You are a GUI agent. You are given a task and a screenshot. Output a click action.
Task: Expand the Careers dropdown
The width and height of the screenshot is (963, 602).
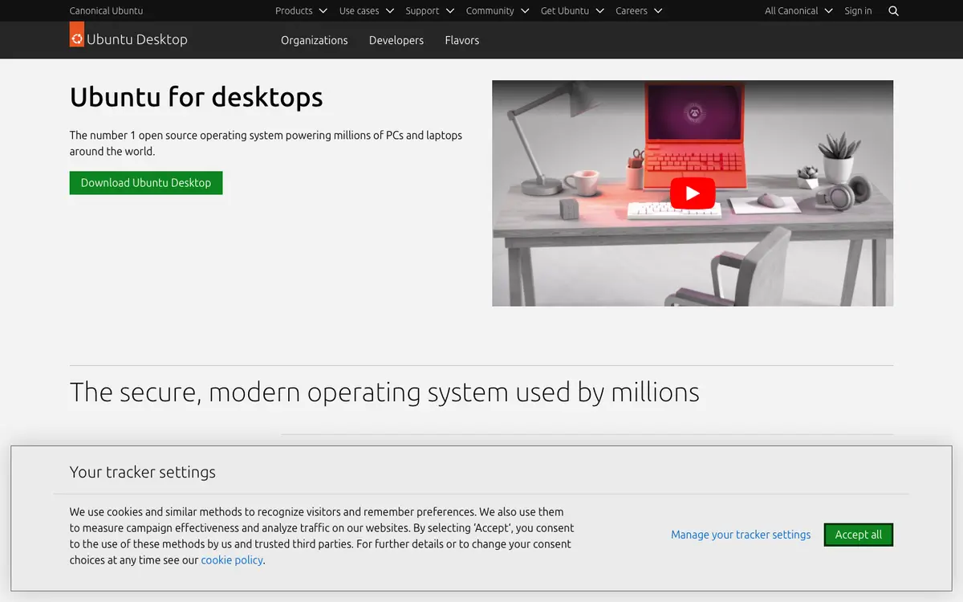(x=639, y=11)
